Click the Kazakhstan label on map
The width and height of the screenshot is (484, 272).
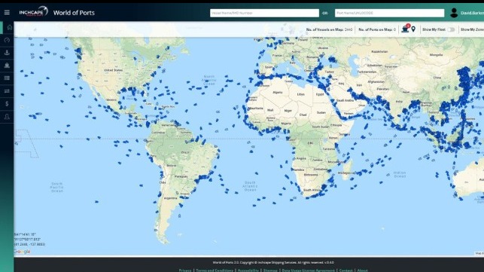click(379, 52)
